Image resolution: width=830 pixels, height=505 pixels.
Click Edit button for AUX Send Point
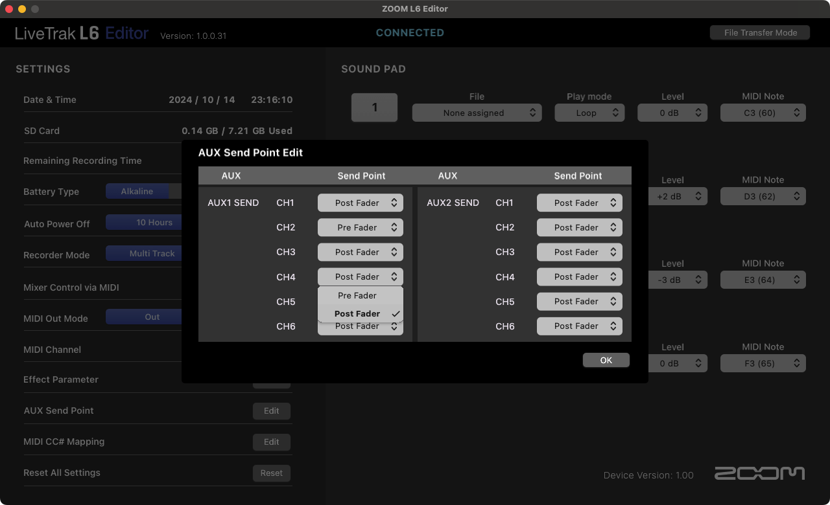pyautogui.click(x=272, y=410)
